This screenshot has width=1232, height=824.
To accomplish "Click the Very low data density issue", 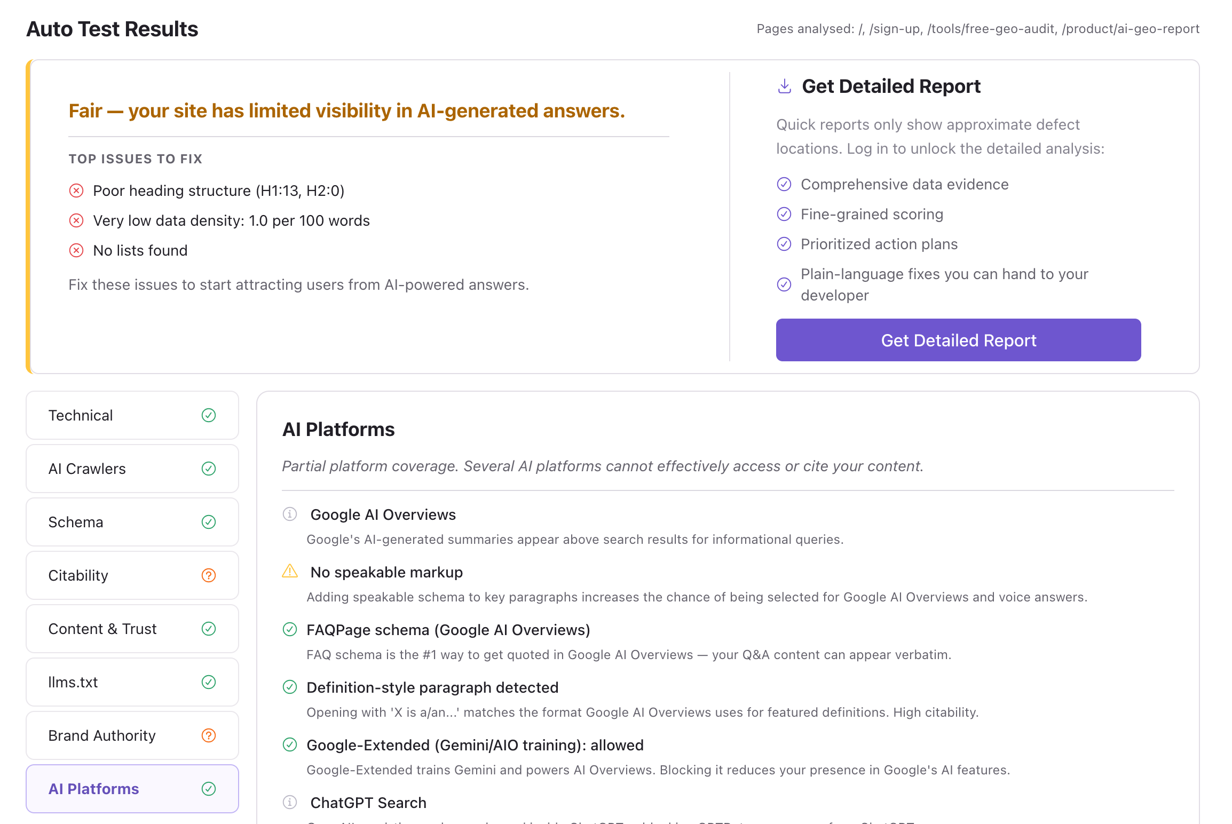I will pyautogui.click(x=231, y=220).
